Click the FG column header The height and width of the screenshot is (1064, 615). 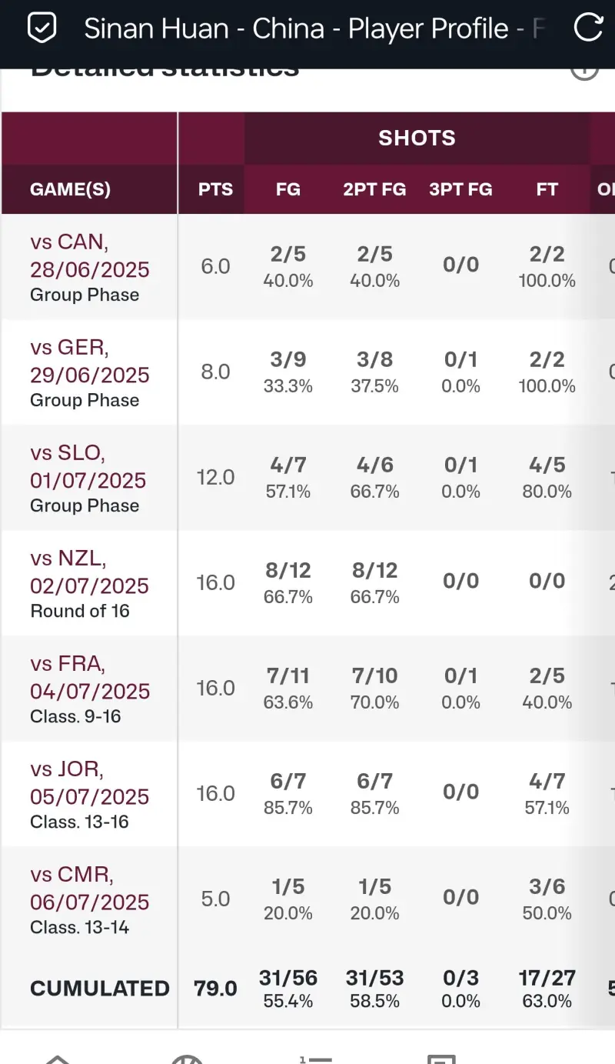pyautogui.click(x=288, y=189)
